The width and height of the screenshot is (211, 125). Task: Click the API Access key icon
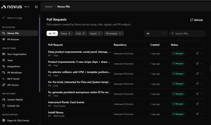(4, 85)
